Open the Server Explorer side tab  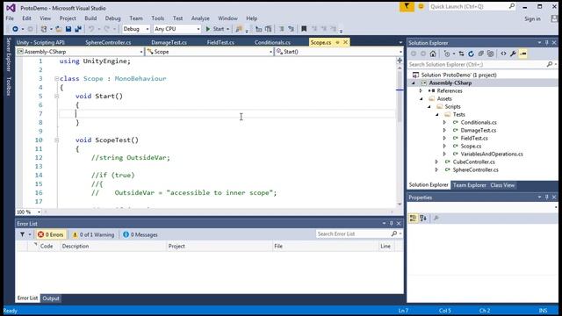click(9, 54)
